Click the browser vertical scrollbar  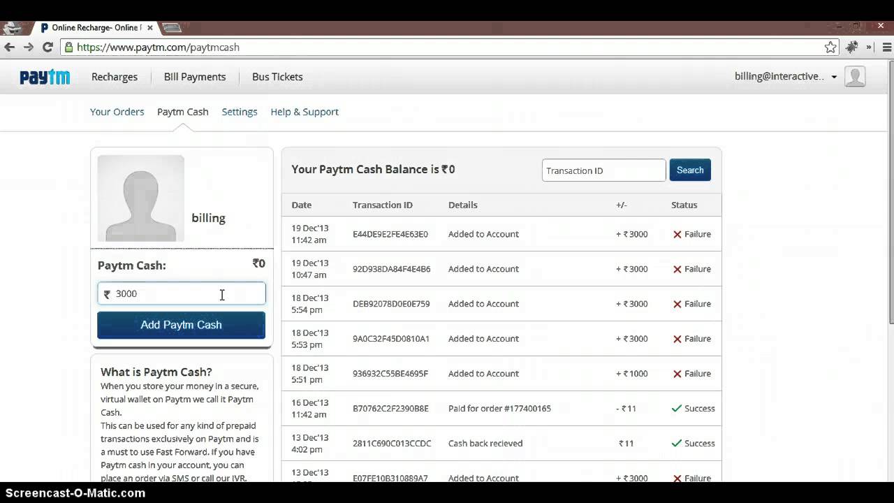coord(890,192)
